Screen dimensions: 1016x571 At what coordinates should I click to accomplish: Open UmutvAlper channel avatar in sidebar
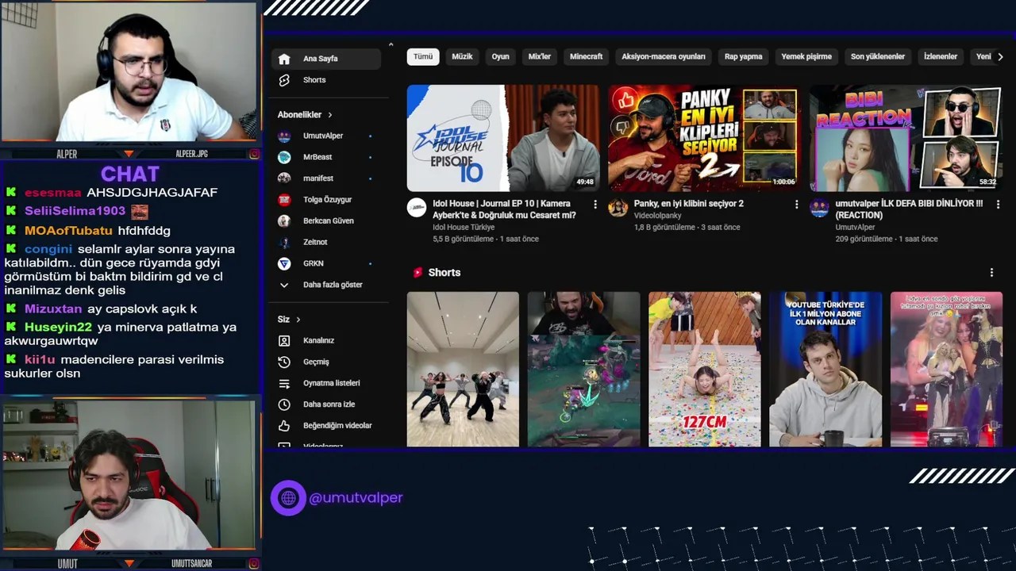[284, 136]
